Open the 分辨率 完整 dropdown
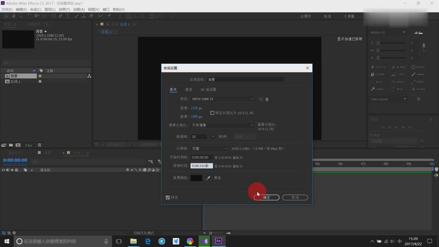The image size is (439, 247). point(209,149)
